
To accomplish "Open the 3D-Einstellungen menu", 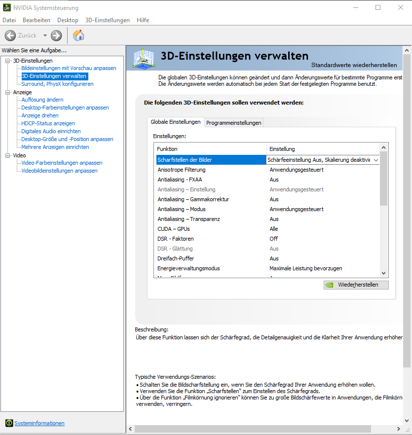I will coord(108,20).
